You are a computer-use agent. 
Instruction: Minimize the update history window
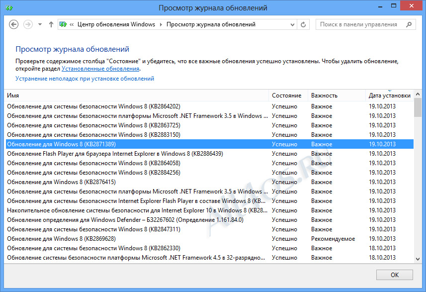[x=380, y=6]
